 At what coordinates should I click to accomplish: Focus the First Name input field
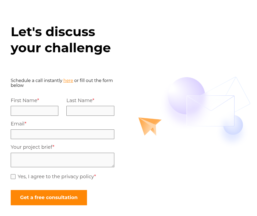[x=35, y=111]
